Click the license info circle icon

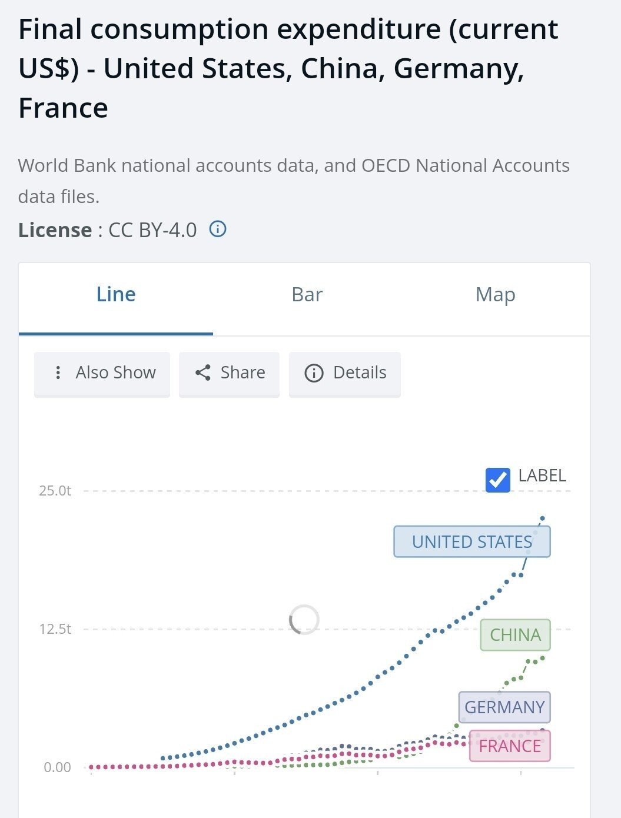click(218, 229)
